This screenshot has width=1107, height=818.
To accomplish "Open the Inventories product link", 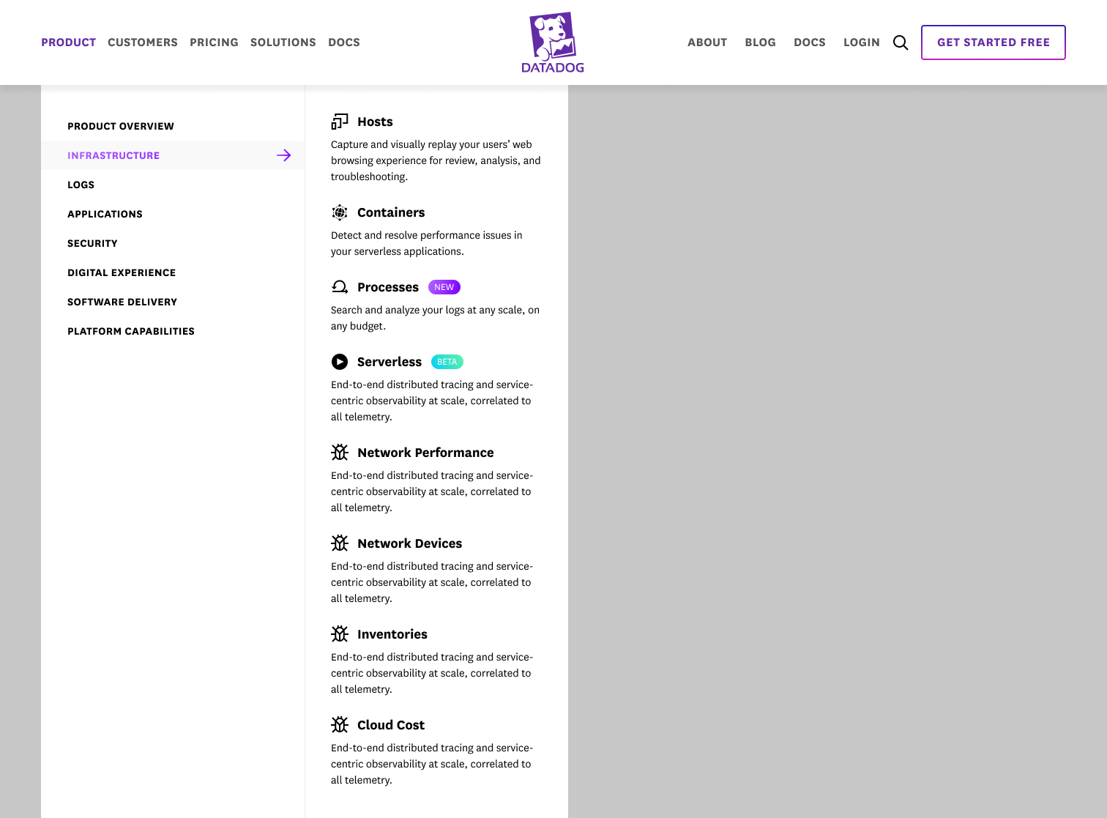I will [392, 634].
